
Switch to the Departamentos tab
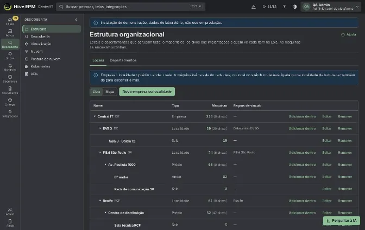pyautogui.click(x=123, y=60)
